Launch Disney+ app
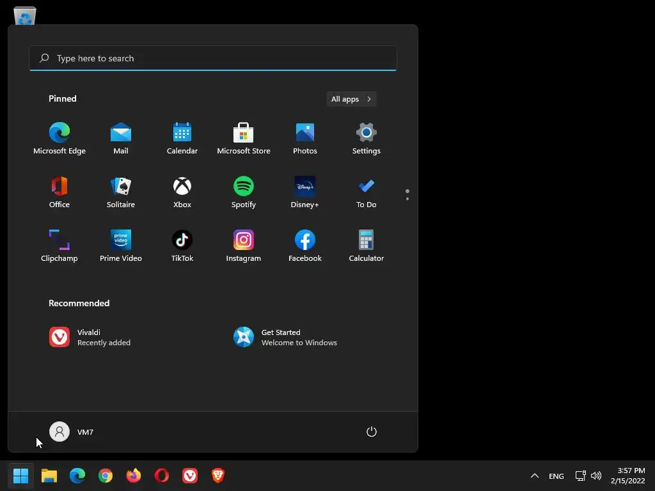 pyautogui.click(x=305, y=192)
